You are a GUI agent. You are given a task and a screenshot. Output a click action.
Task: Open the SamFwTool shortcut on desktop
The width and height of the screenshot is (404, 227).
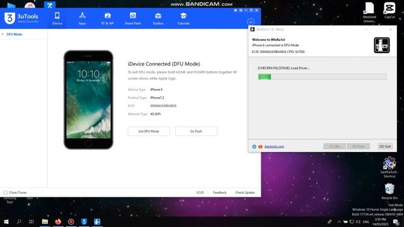[389, 167]
